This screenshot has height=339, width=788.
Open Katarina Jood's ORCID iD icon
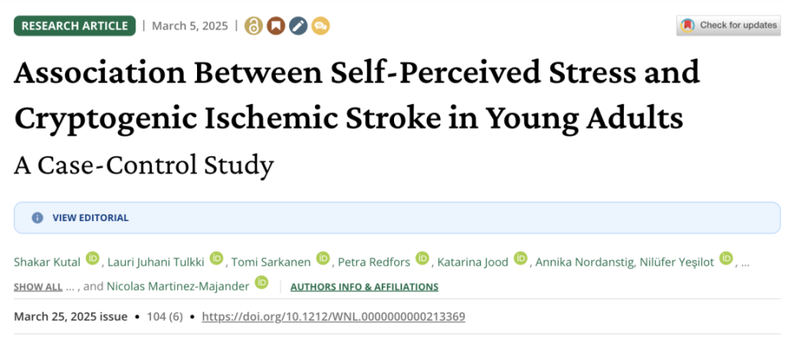(x=520, y=258)
